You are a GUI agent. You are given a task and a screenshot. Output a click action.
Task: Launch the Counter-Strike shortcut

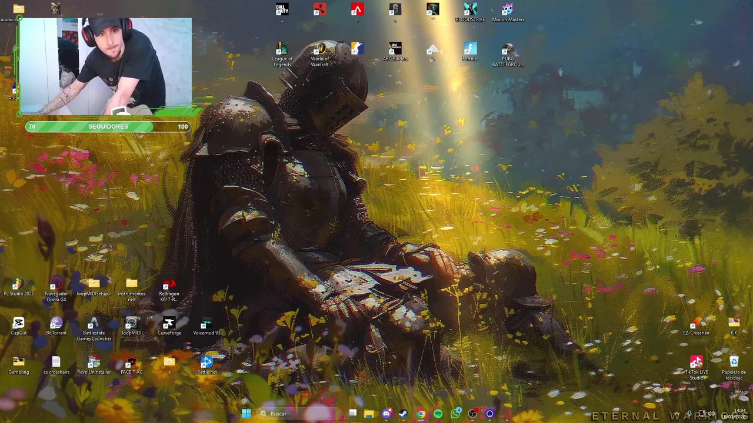[357, 48]
